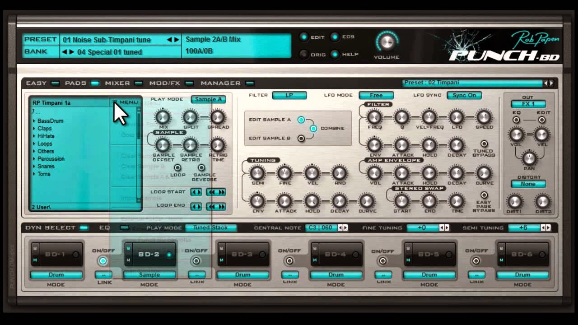Viewport: 578px width, 325px height.
Task: Solo the BD-4 pad with its S button
Action: click(315, 248)
